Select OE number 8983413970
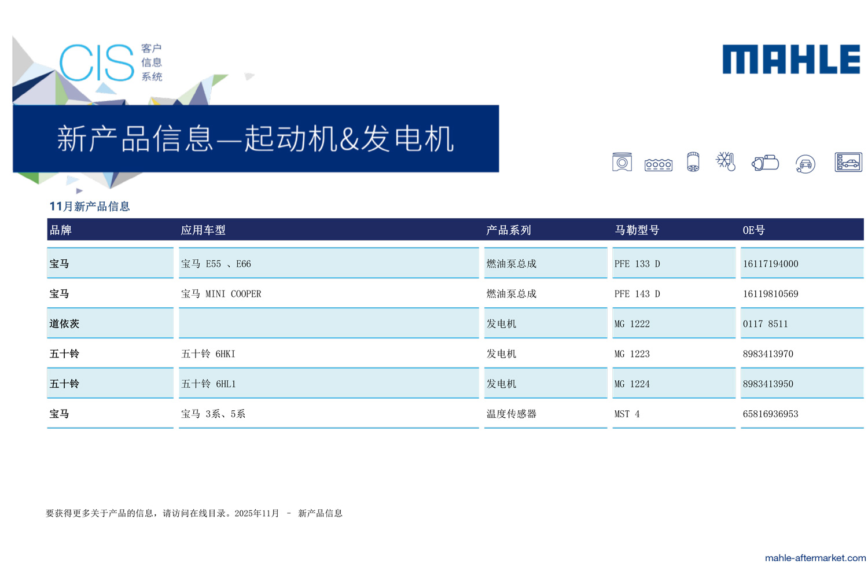 pyautogui.click(x=768, y=354)
